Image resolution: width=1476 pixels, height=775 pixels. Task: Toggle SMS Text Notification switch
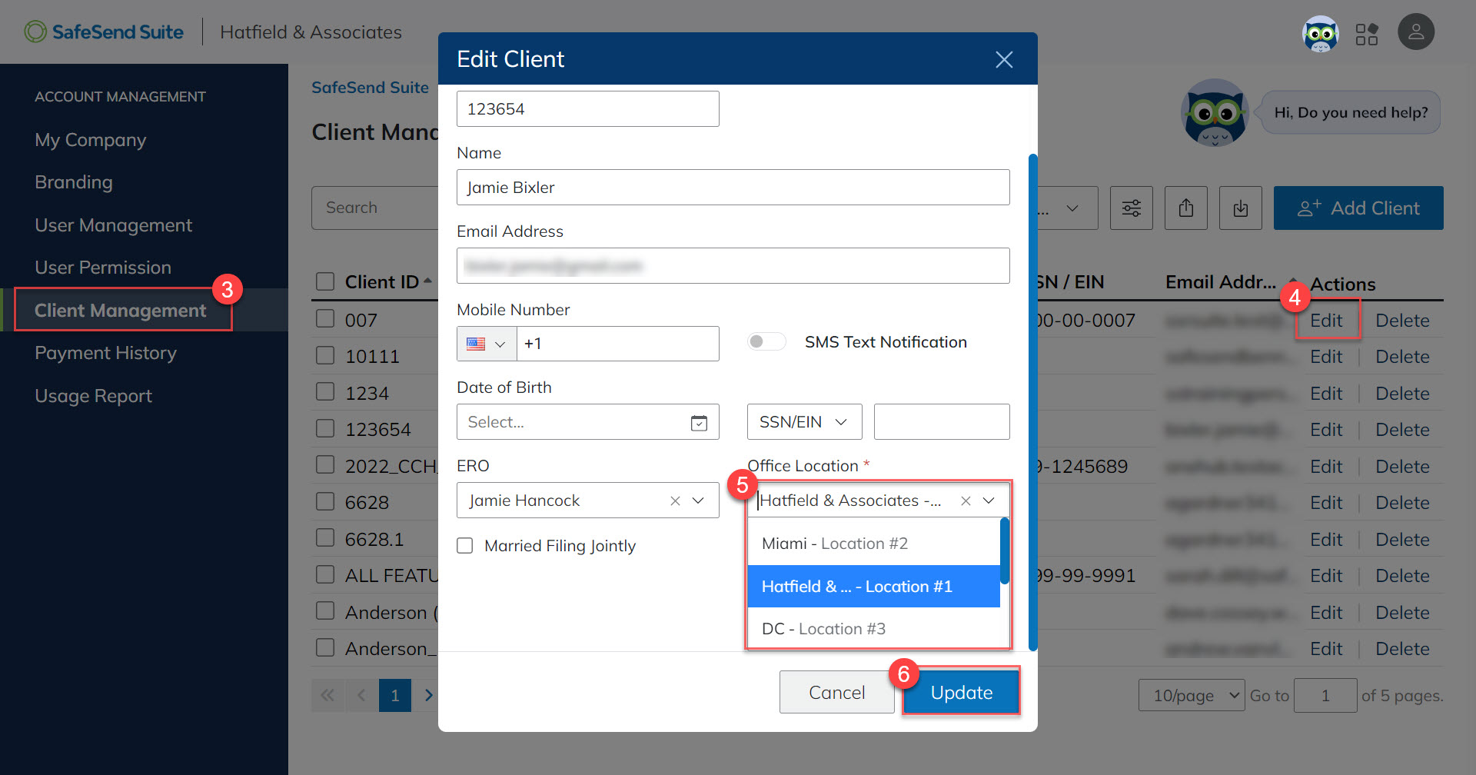tap(766, 341)
